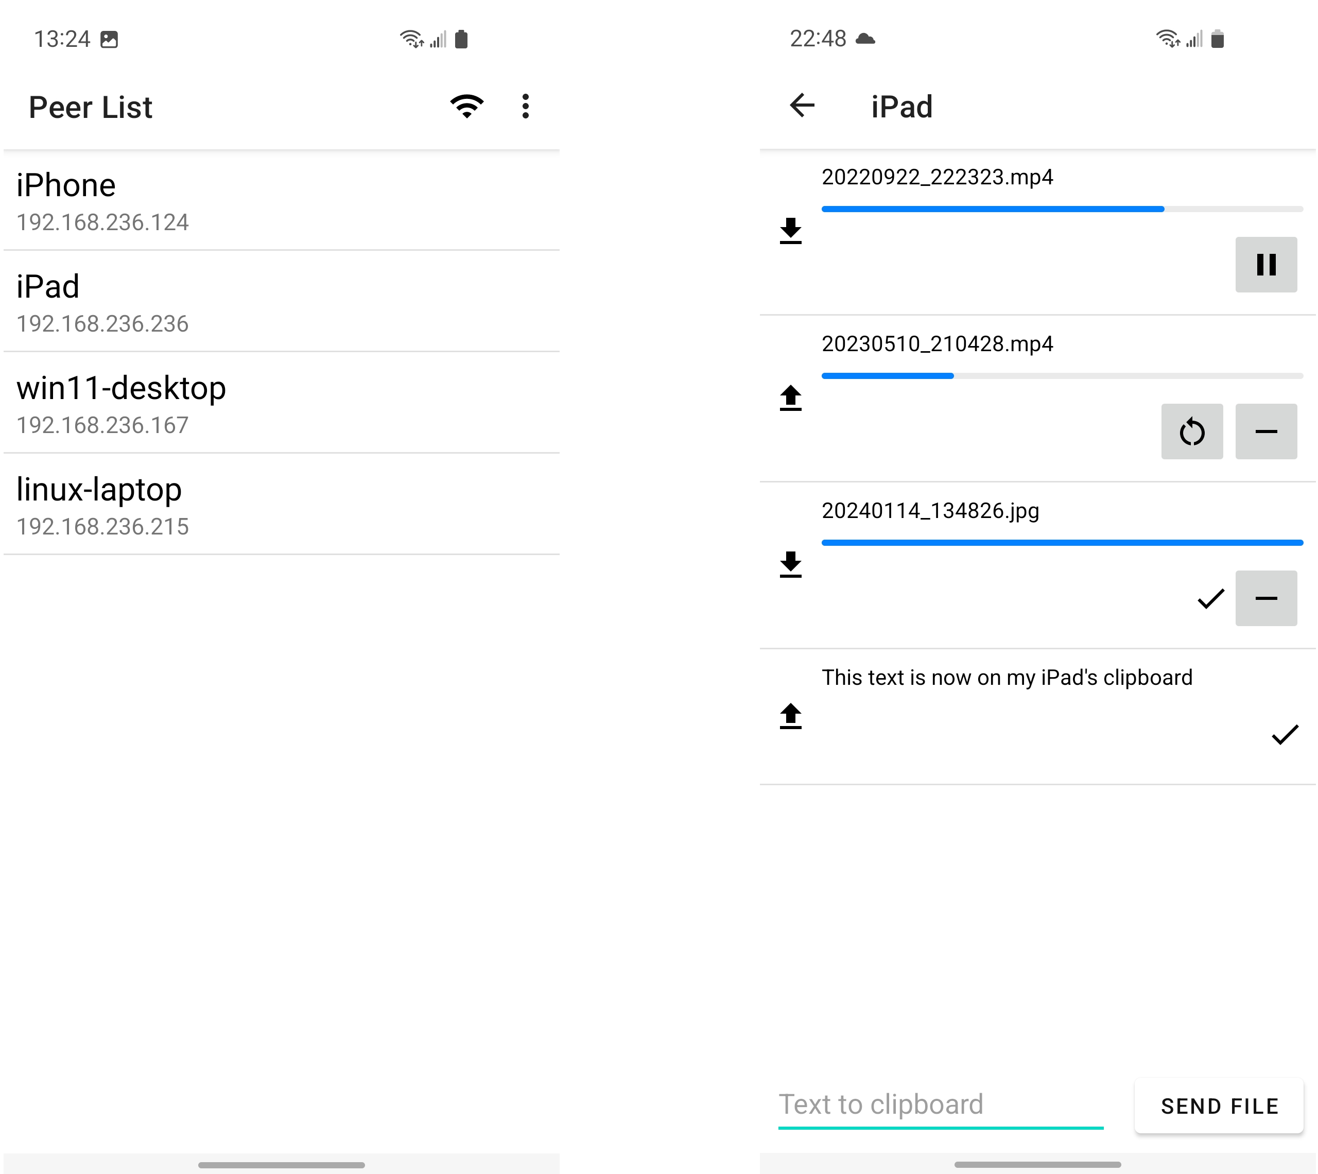The height and width of the screenshot is (1174, 1318).
Task: Choose the win11-desktop peer
Action: 281,403
